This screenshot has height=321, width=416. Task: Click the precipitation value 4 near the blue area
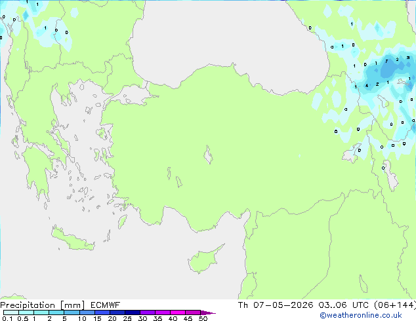click(367, 86)
